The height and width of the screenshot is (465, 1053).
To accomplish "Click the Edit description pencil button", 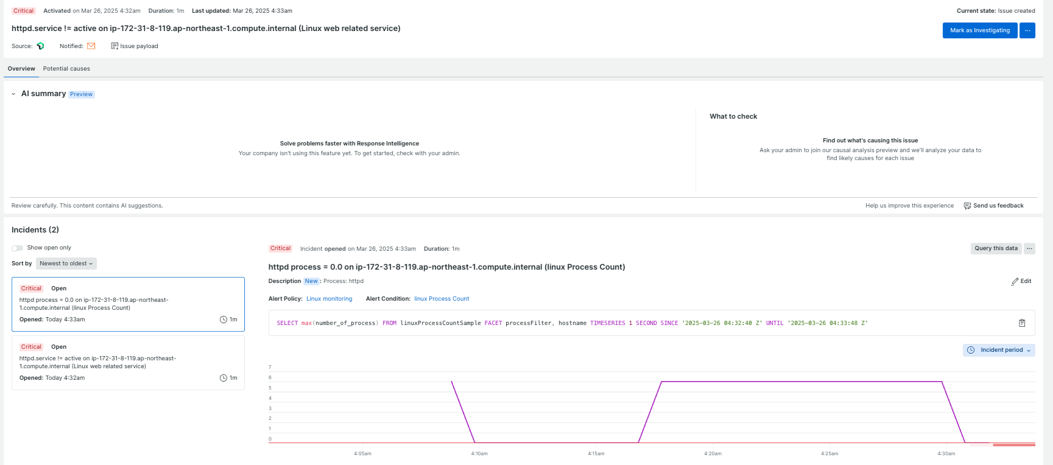I will tap(1021, 281).
